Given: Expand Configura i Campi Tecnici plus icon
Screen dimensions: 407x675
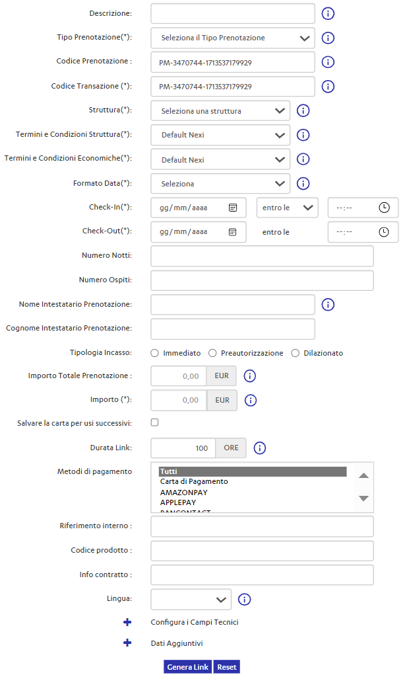Looking at the screenshot, I should [x=127, y=623].
